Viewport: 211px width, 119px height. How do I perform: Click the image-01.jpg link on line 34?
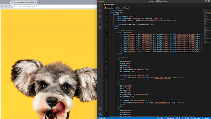pos(162,78)
